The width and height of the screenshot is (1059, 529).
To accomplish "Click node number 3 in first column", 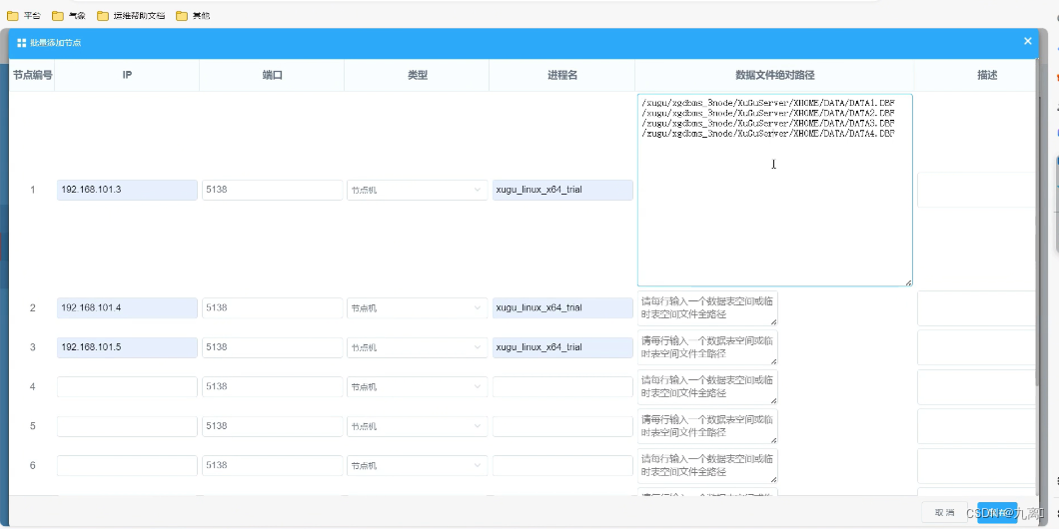I will 32,346.
